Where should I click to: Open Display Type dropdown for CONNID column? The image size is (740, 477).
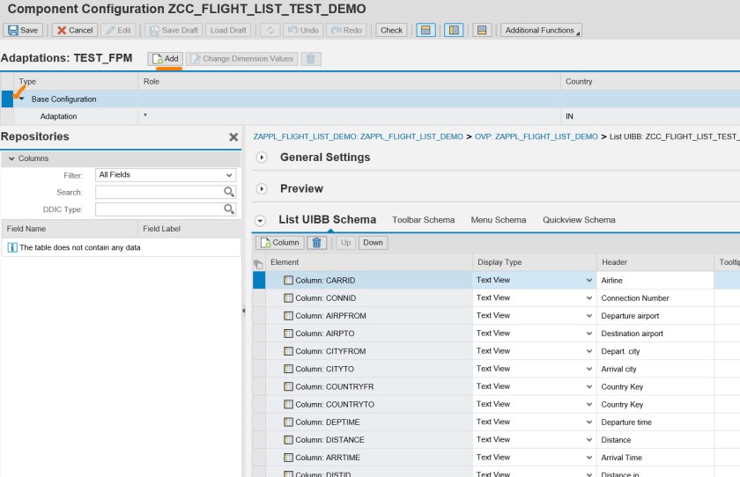point(588,298)
